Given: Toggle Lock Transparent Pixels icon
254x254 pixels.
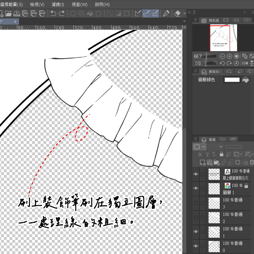Looking at the screenshot, I should click(229, 154).
